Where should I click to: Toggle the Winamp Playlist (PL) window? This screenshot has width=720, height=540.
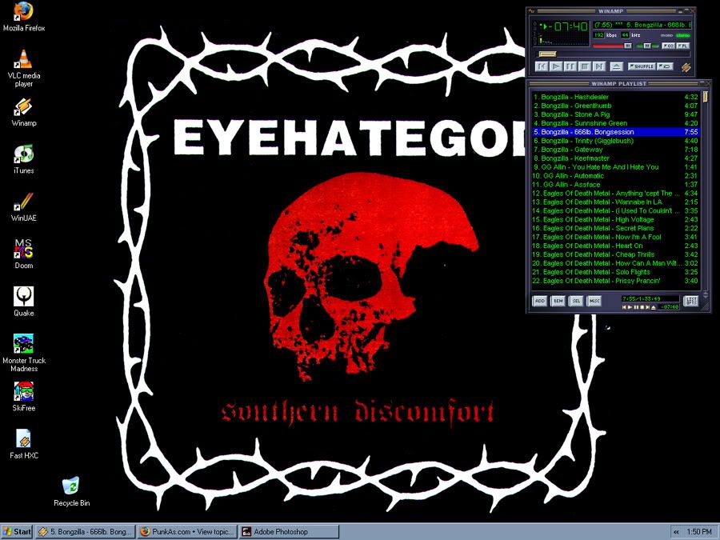[683, 46]
